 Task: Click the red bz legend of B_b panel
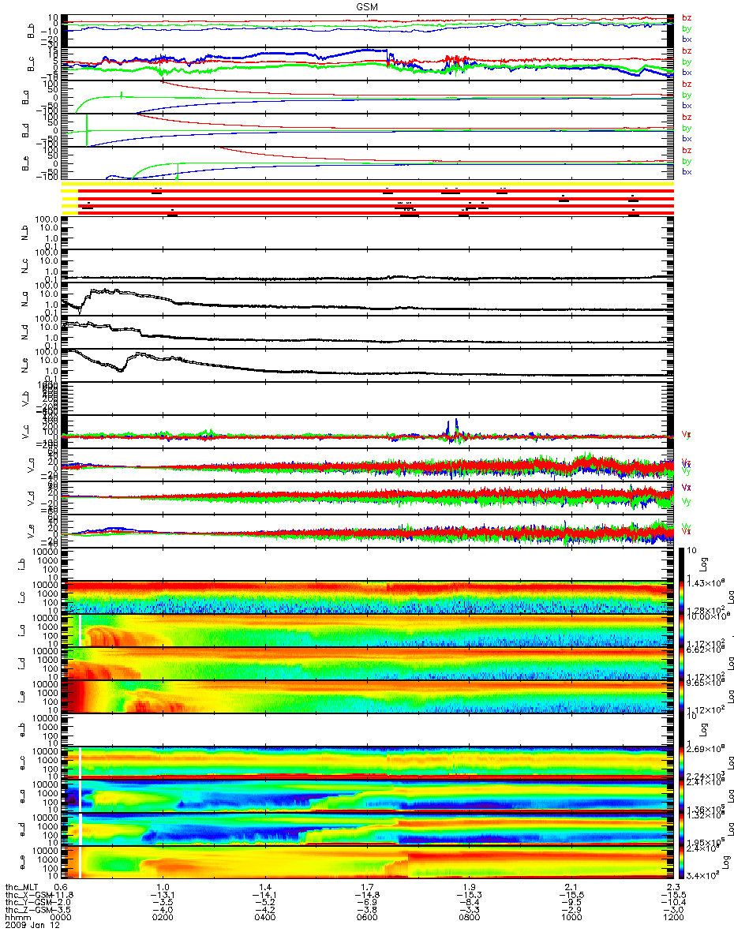[x=687, y=17]
